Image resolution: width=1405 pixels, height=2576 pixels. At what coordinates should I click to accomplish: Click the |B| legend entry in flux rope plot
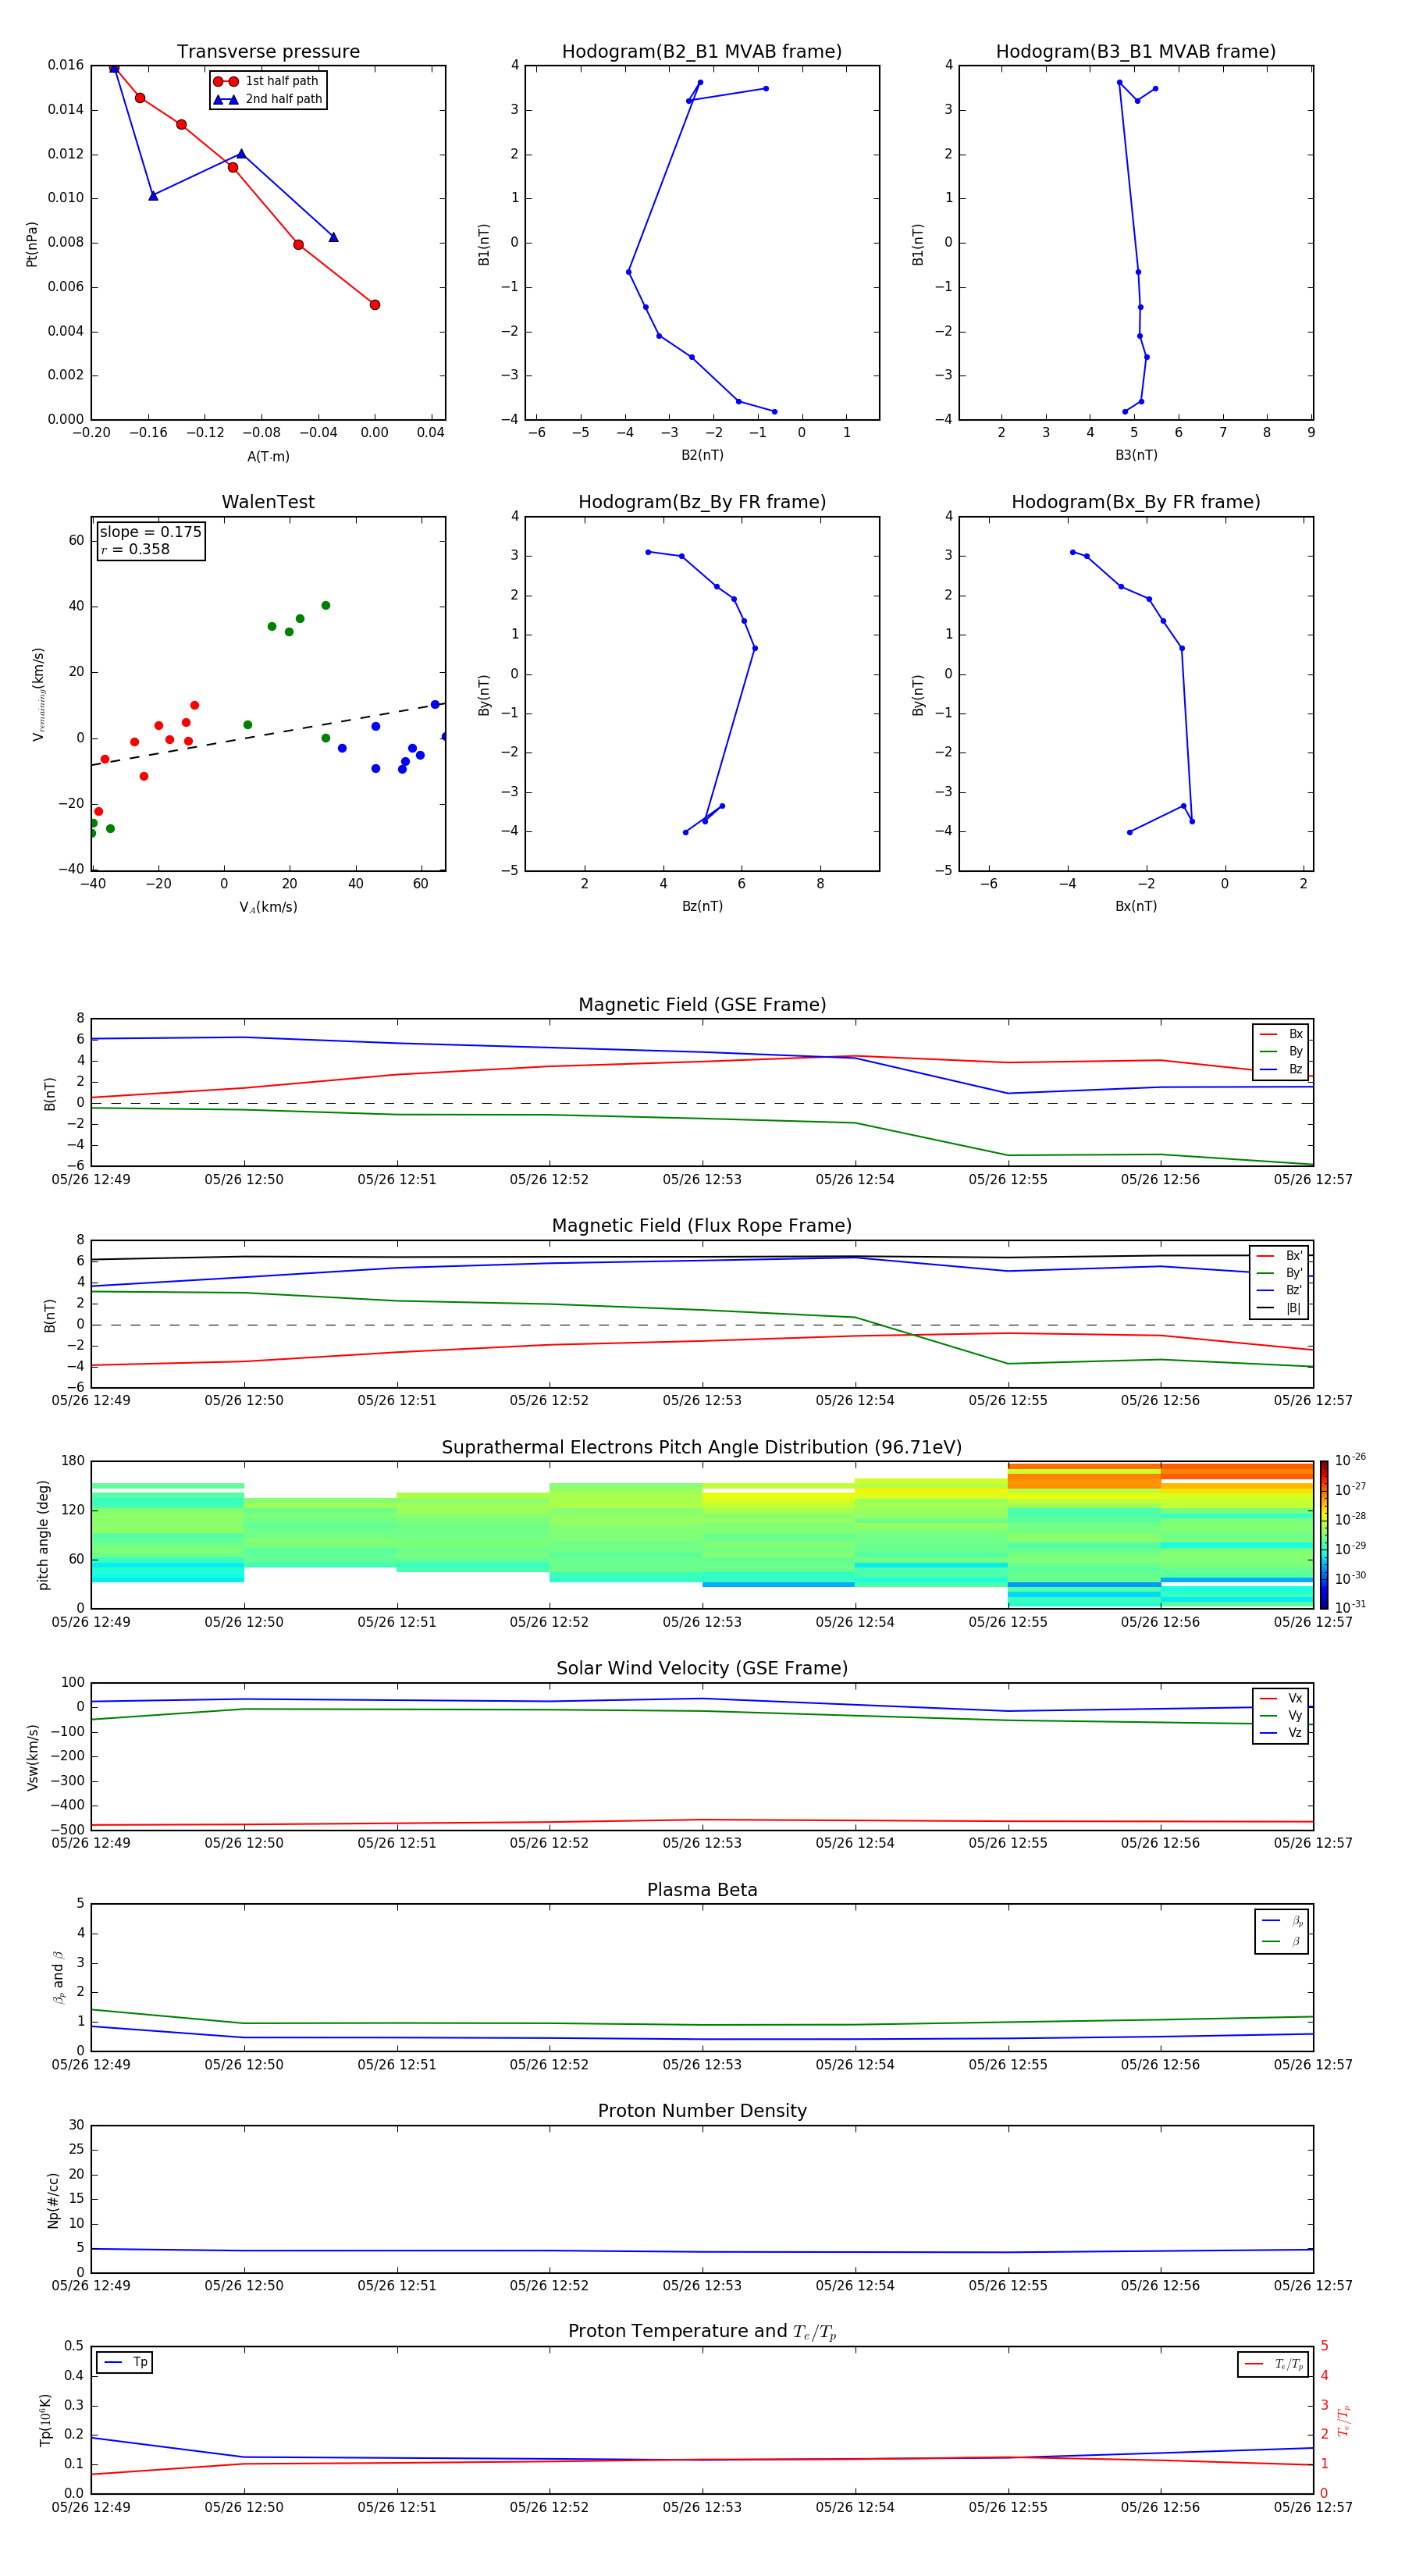pos(1279,1308)
